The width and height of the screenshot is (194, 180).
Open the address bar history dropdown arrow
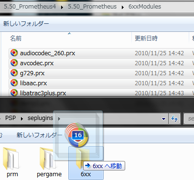[163, 119]
